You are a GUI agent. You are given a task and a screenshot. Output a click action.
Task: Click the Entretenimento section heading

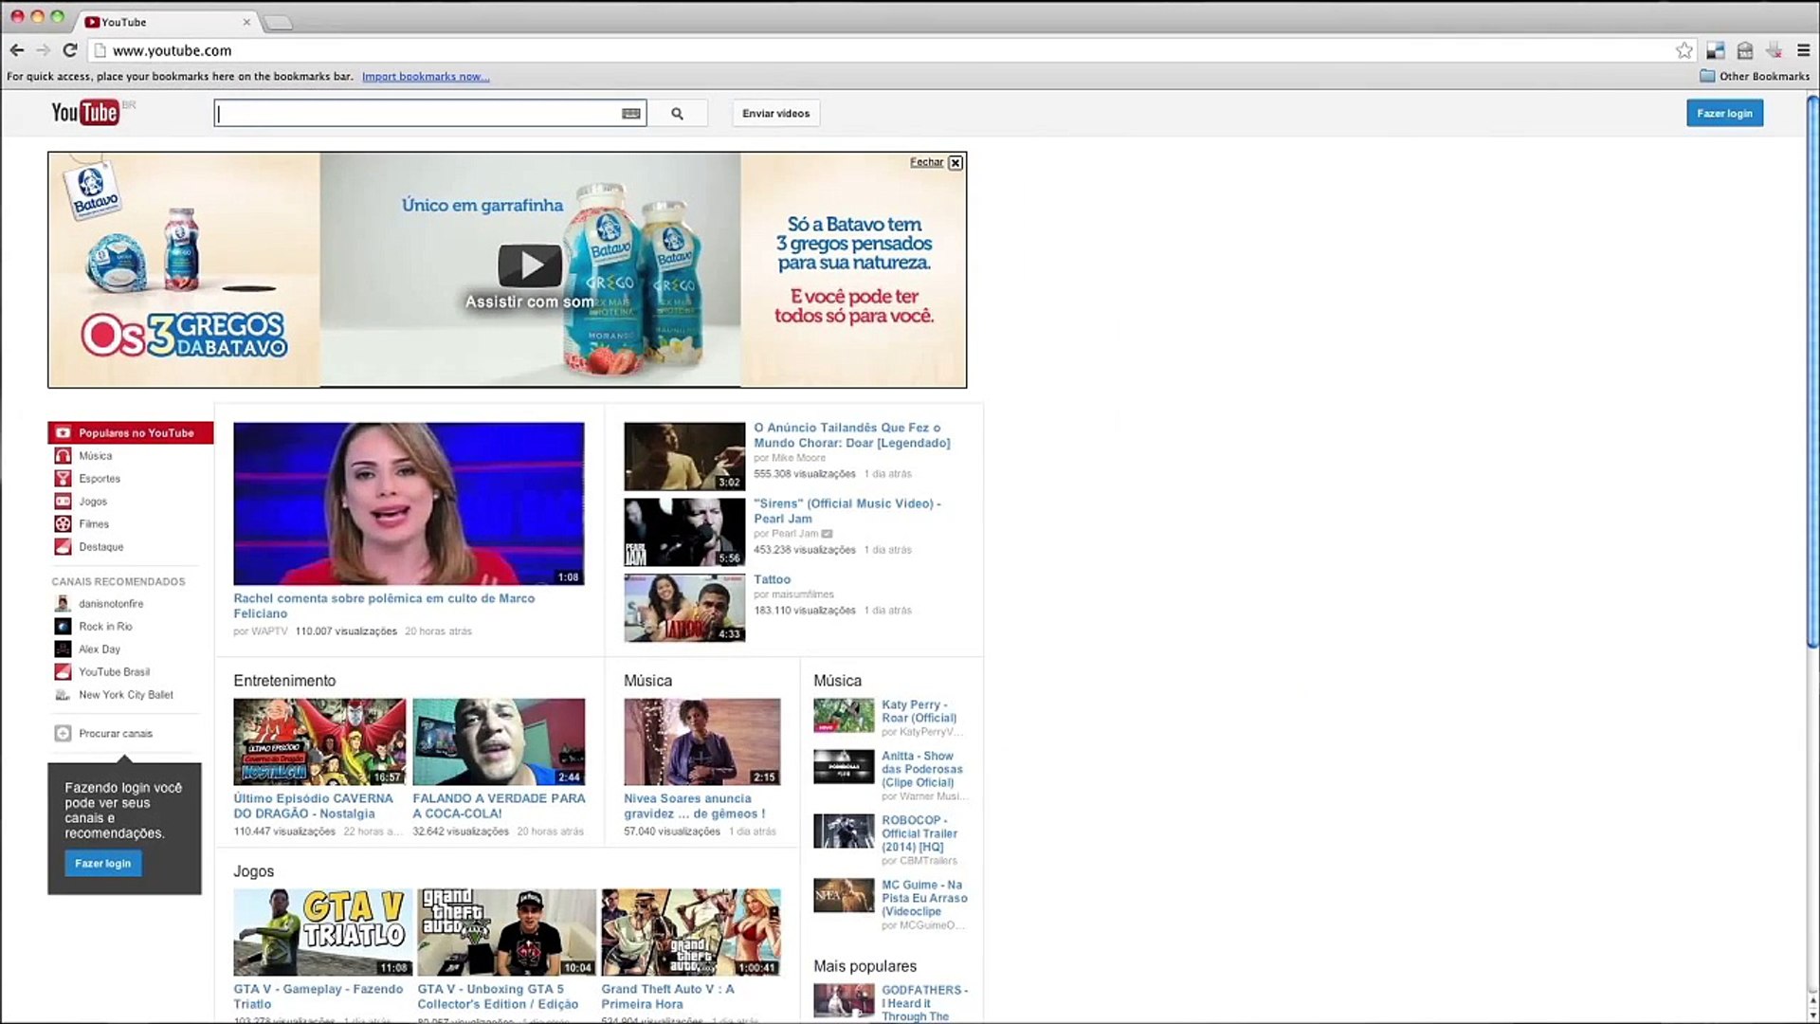[x=284, y=681]
